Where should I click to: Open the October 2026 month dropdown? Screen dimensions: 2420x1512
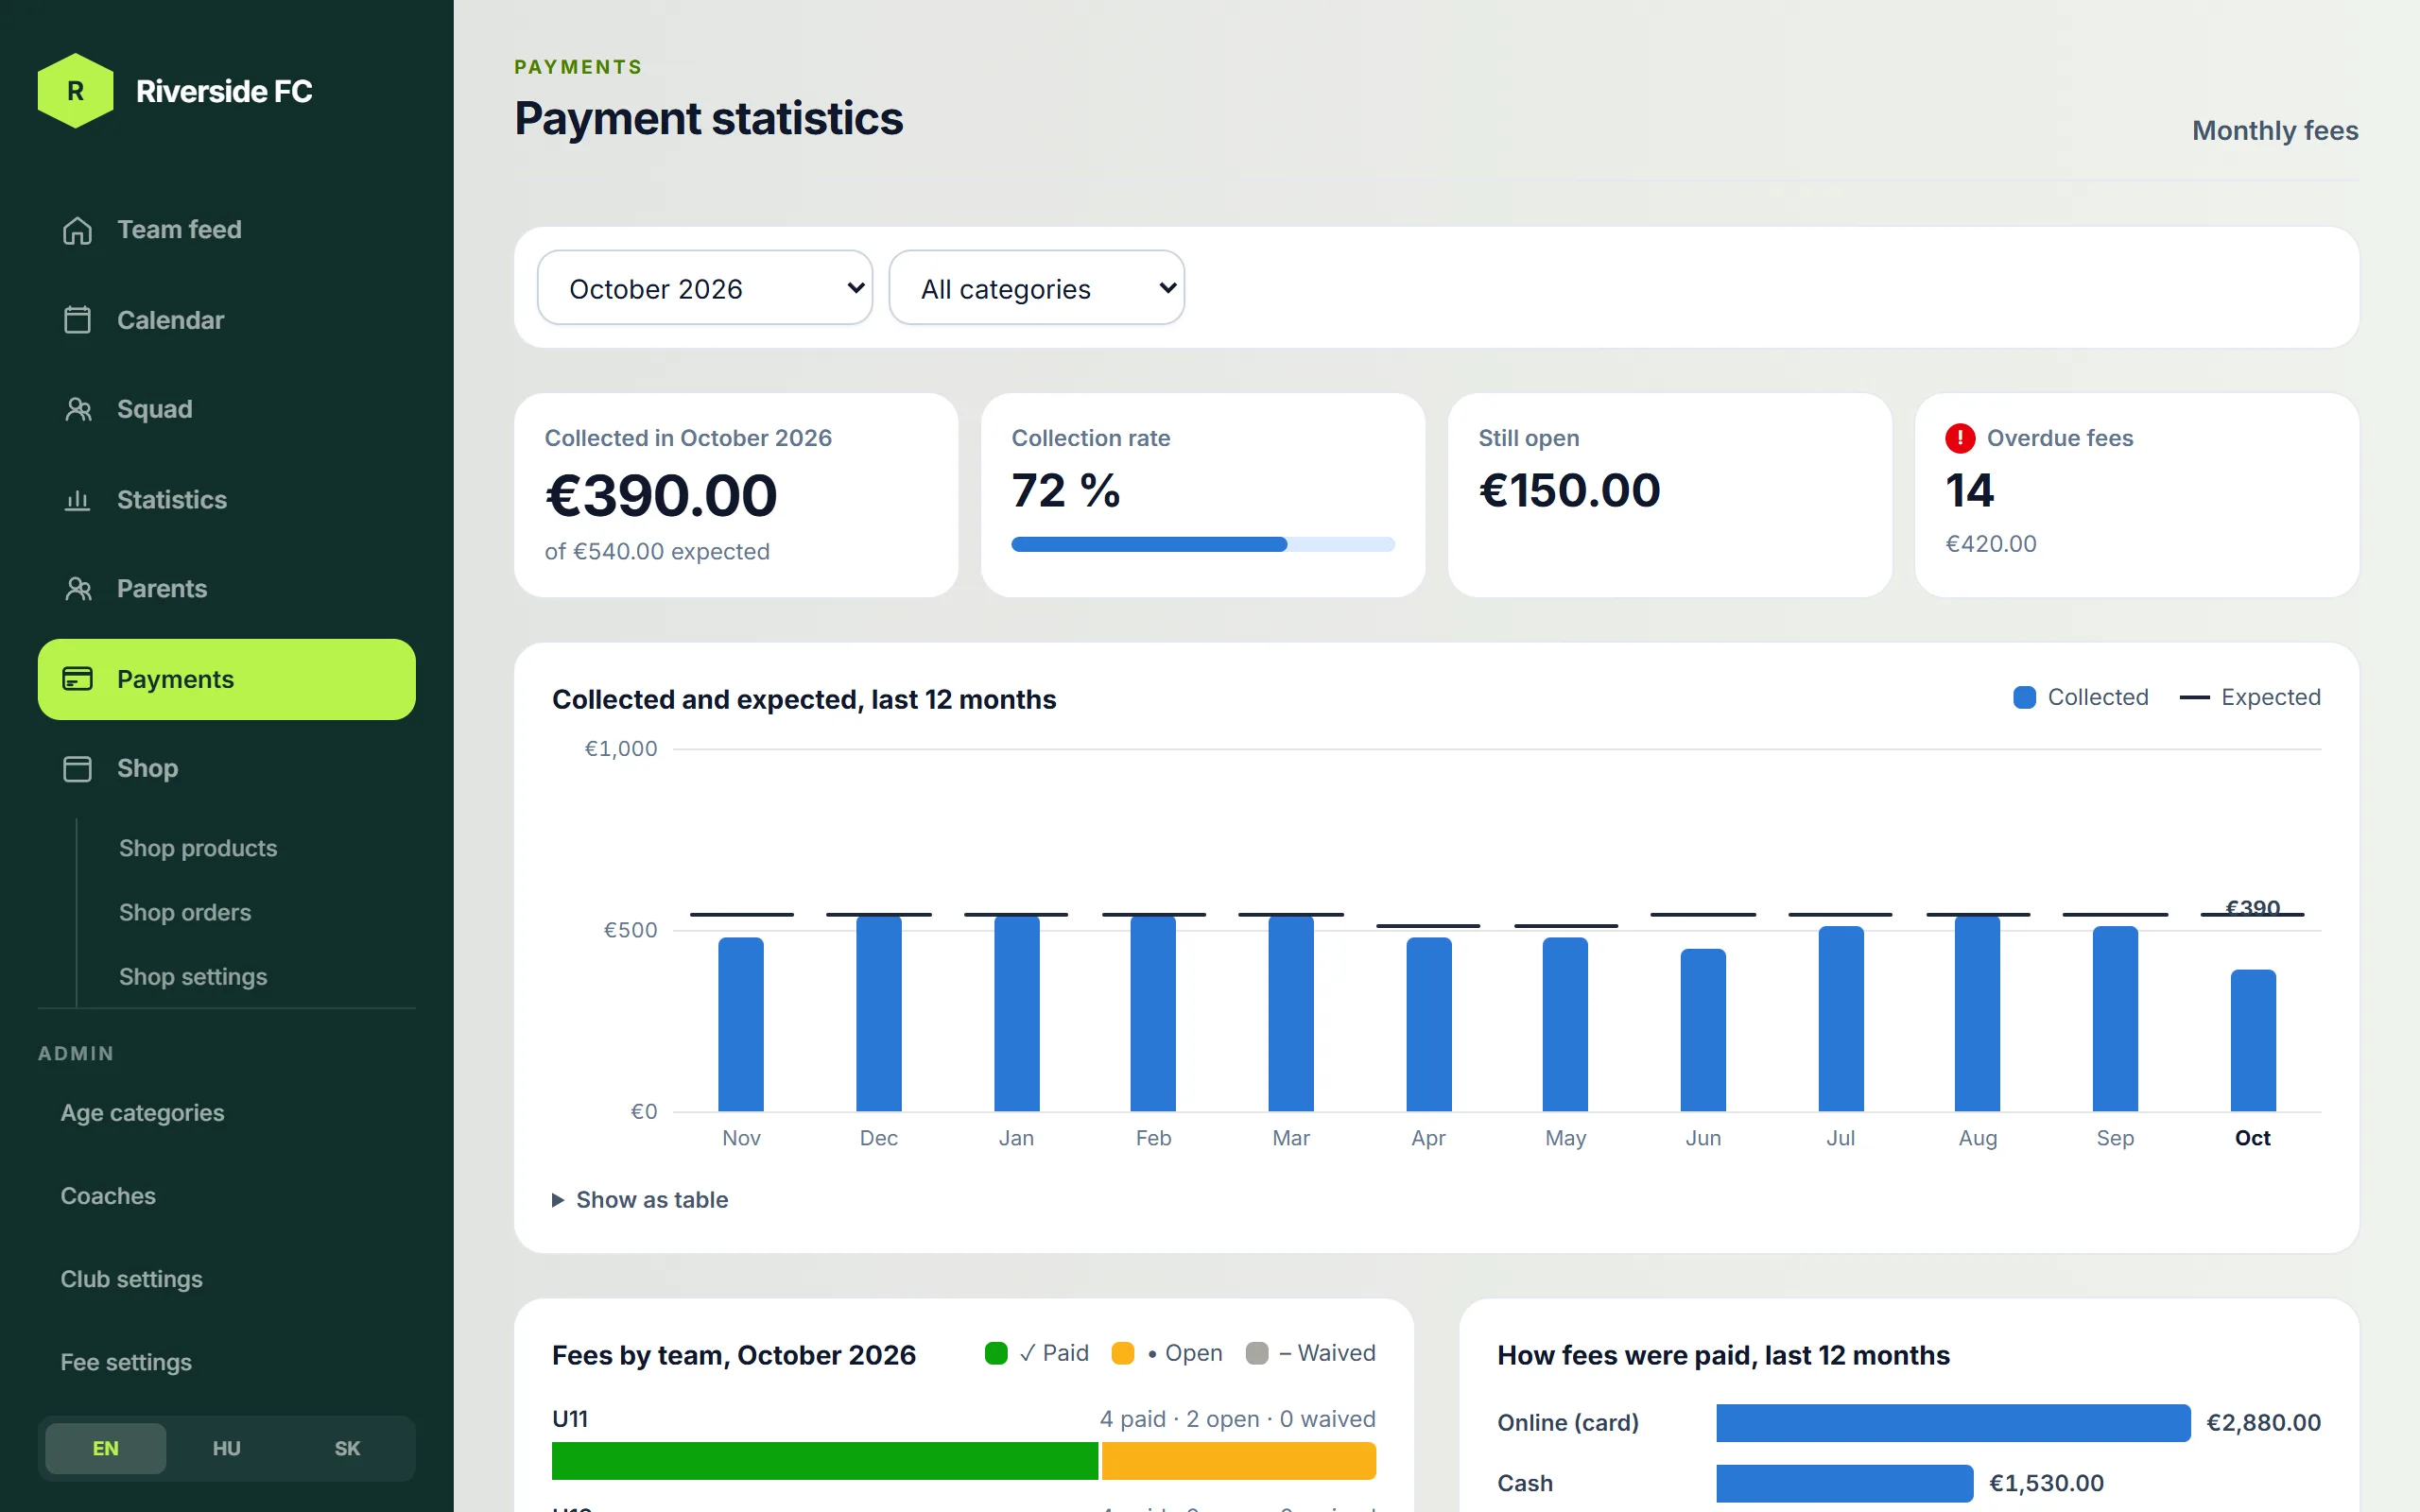tap(705, 288)
